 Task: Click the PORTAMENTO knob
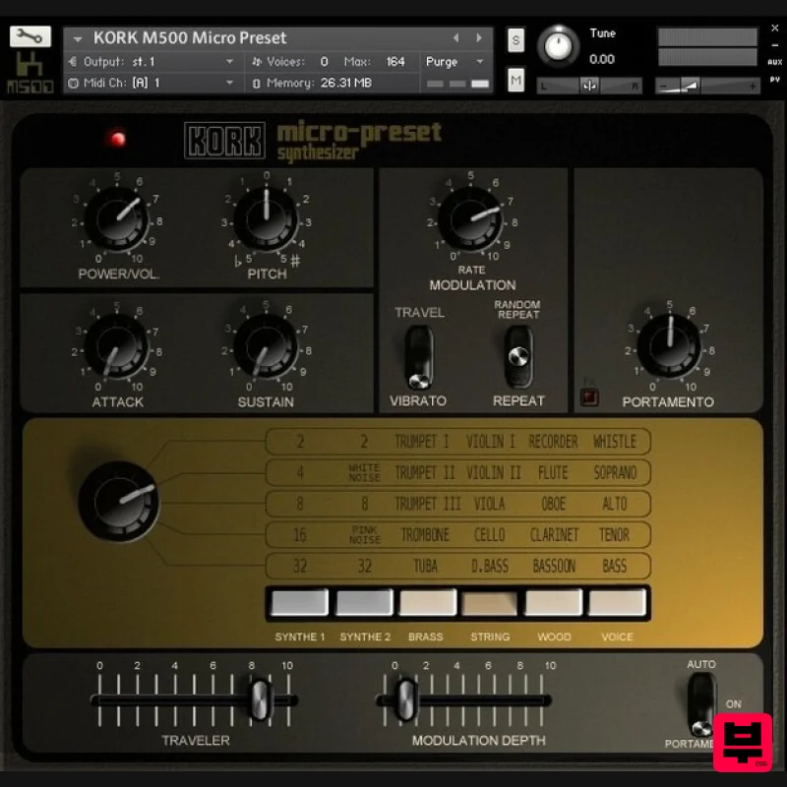pyautogui.click(x=669, y=346)
